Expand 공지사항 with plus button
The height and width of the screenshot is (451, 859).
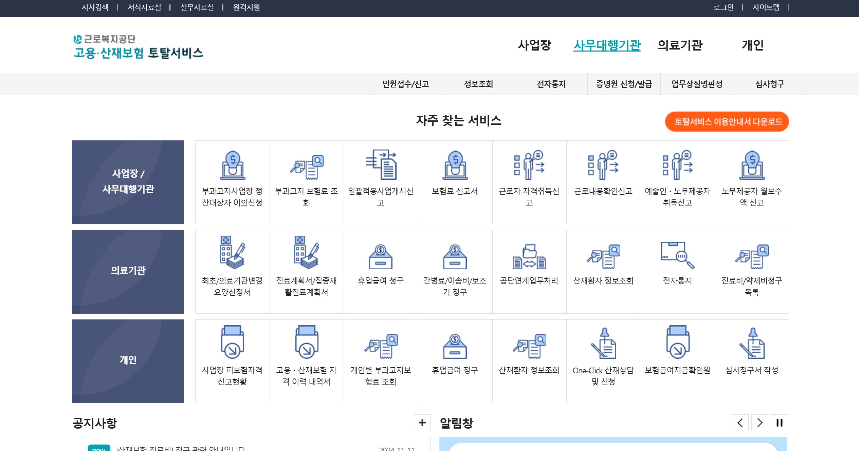click(x=422, y=423)
